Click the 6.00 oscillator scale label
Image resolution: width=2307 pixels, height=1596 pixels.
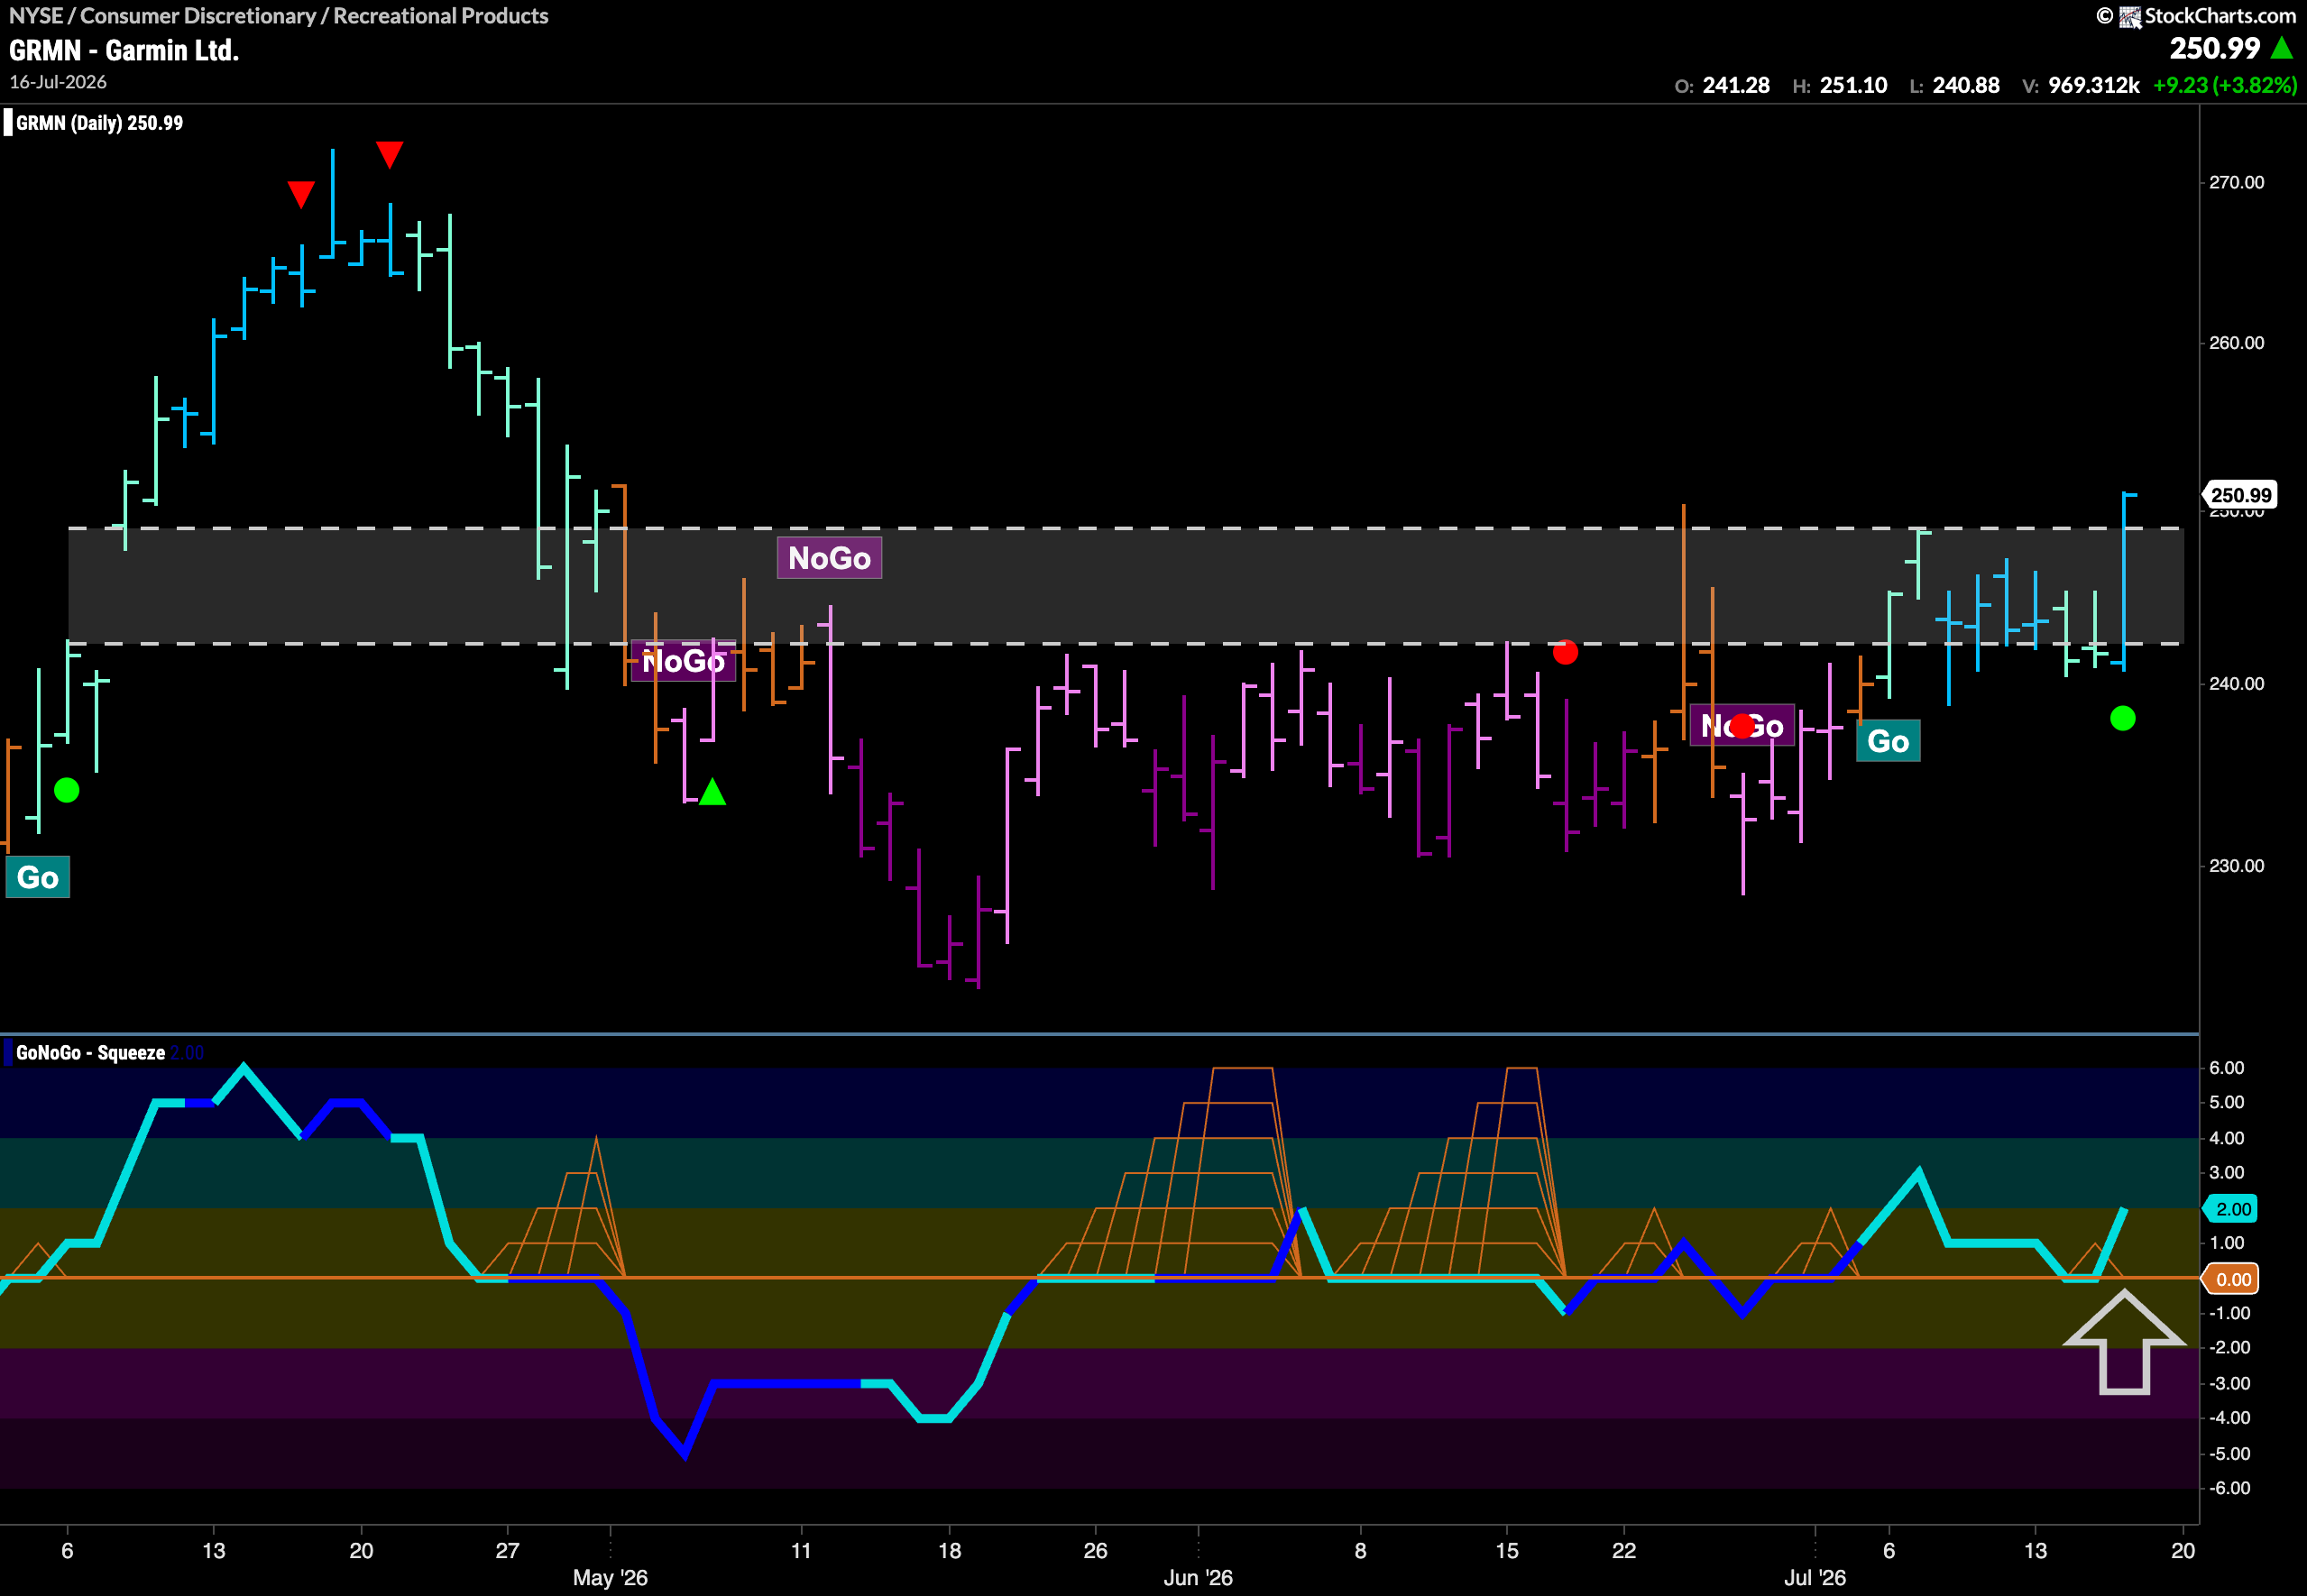coord(2226,1068)
